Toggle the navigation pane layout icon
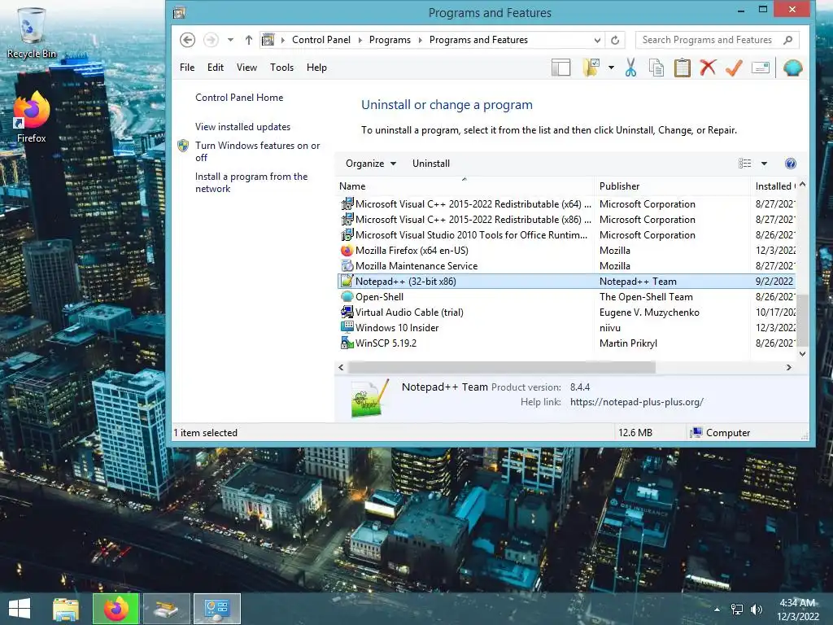This screenshot has width=833, height=625. (561, 68)
